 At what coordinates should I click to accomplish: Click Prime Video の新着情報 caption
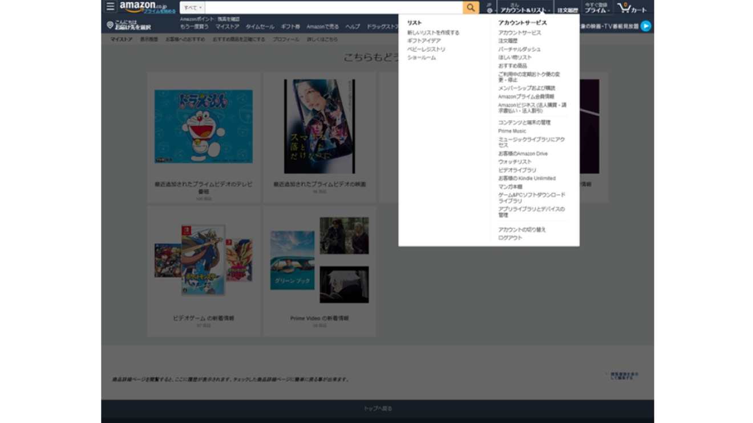319,318
